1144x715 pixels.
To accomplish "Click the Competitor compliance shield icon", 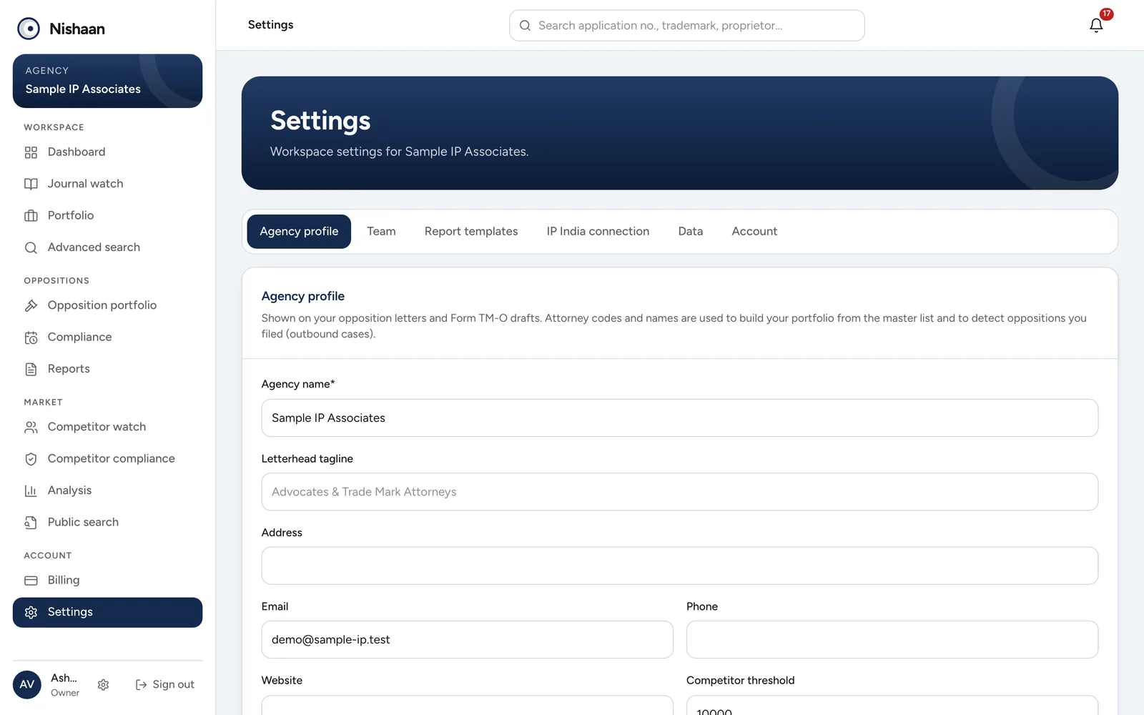I will tap(31, 459).
